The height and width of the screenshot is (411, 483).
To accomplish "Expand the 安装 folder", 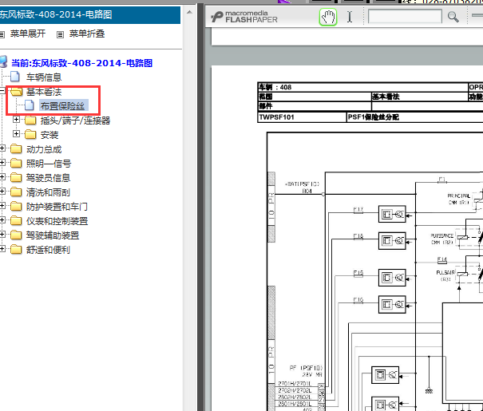I will click(x=16, y=134).
